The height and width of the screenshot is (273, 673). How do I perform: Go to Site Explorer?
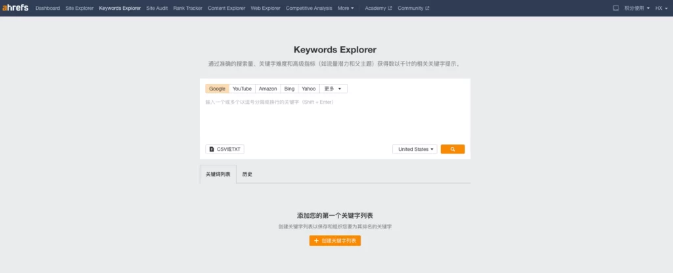[80, 8]
